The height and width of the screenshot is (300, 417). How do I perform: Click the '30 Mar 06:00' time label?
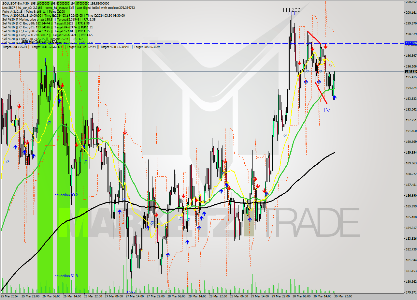[302, 296]
